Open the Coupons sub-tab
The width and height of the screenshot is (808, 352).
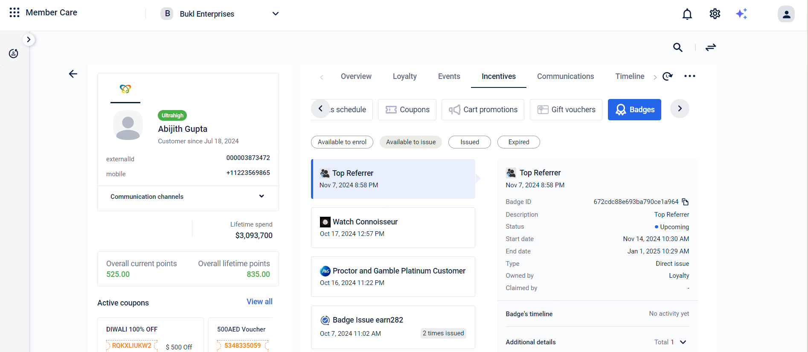click(x=407, y=110)
